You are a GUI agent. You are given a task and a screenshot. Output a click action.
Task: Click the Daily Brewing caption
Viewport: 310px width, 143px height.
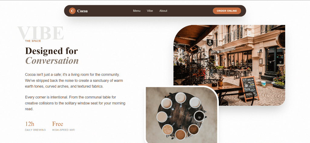tap(35, 130)
